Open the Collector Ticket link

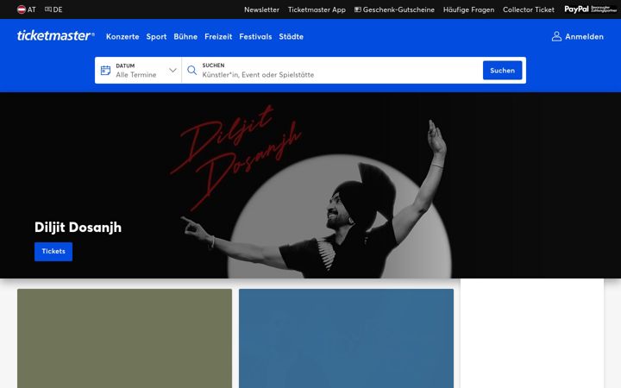pos(529,9)
